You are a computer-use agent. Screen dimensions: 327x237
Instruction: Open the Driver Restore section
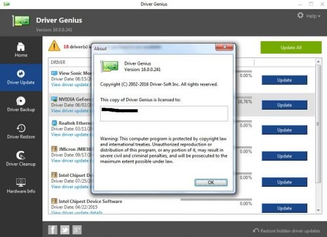[x=21, y=132]
